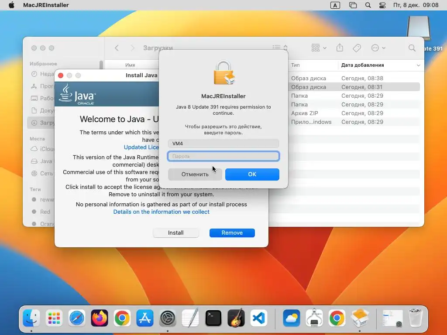Open Launchpad from the Dock
This screenshot has height=335, width=447.
[x=54, y=318]
